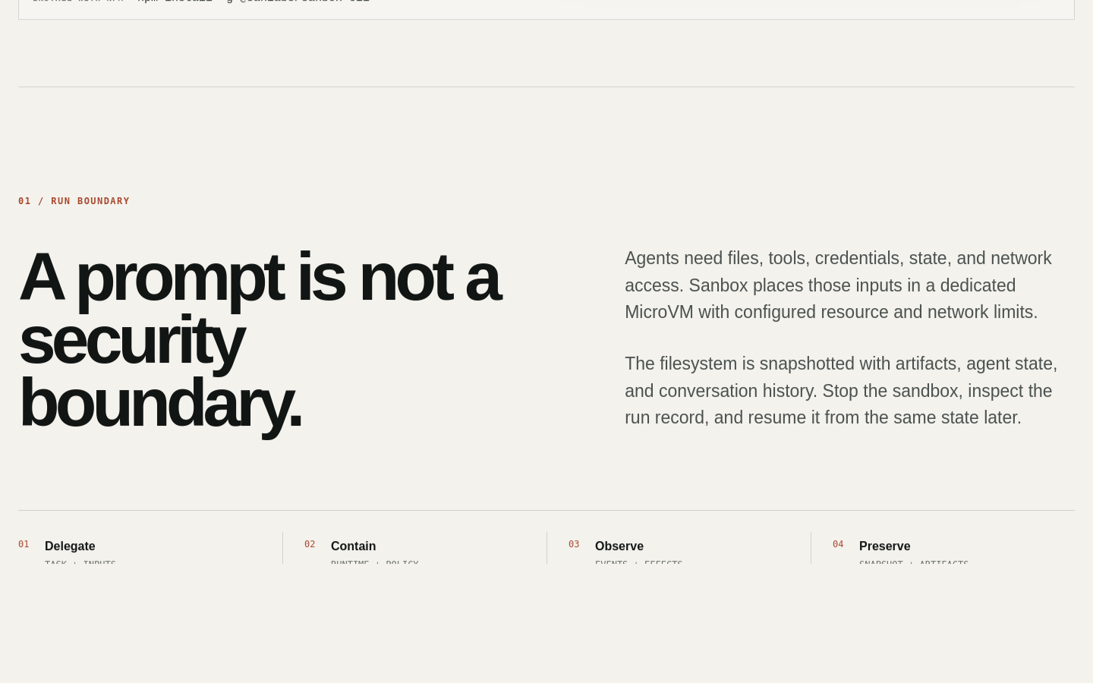1093x683 pixels.
Task: Click the paragraph starting 'Agents need files'
Action: (838, 285)
